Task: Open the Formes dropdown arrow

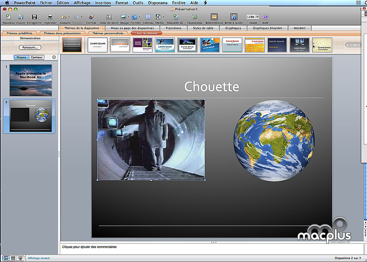Action: [139, 17]
